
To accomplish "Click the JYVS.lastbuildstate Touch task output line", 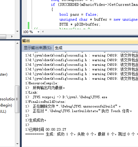I will click(x=78, y=111).
